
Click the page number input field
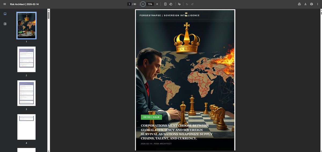coord(129,4)
